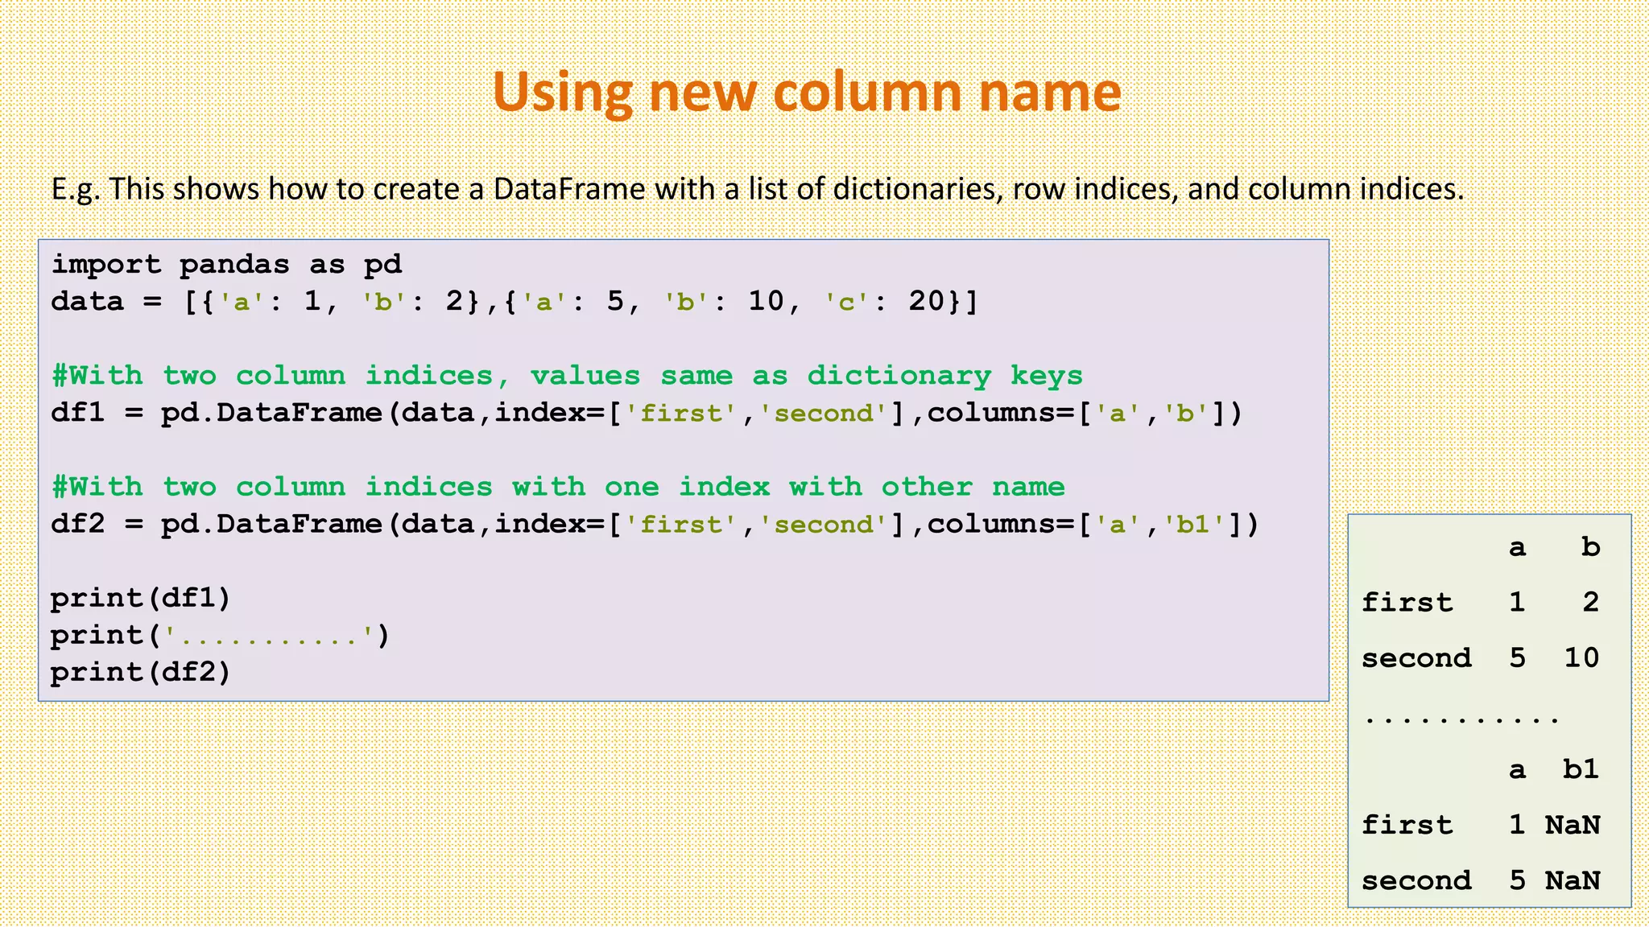Click the 'data = [{...' code line
The width and height of the screenshot is (1649, 927).
[515, 302]
